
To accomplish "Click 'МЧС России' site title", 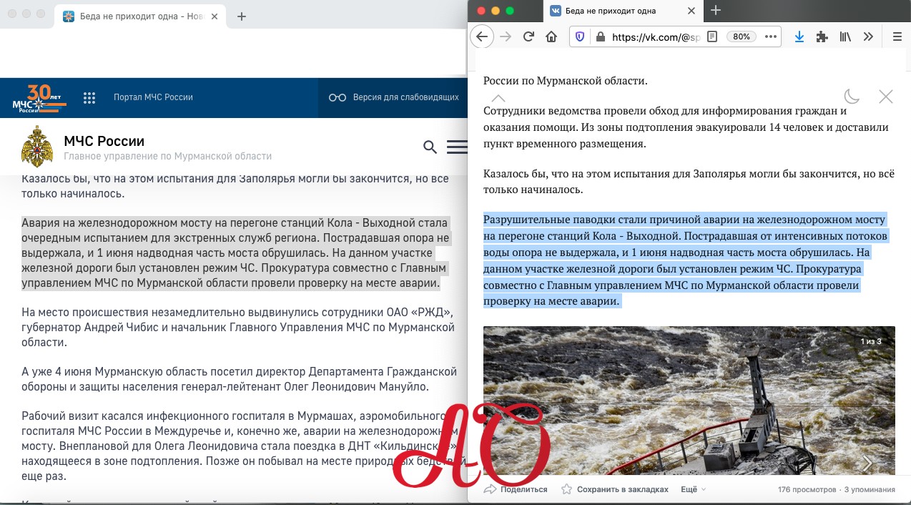I will (104, 141).
